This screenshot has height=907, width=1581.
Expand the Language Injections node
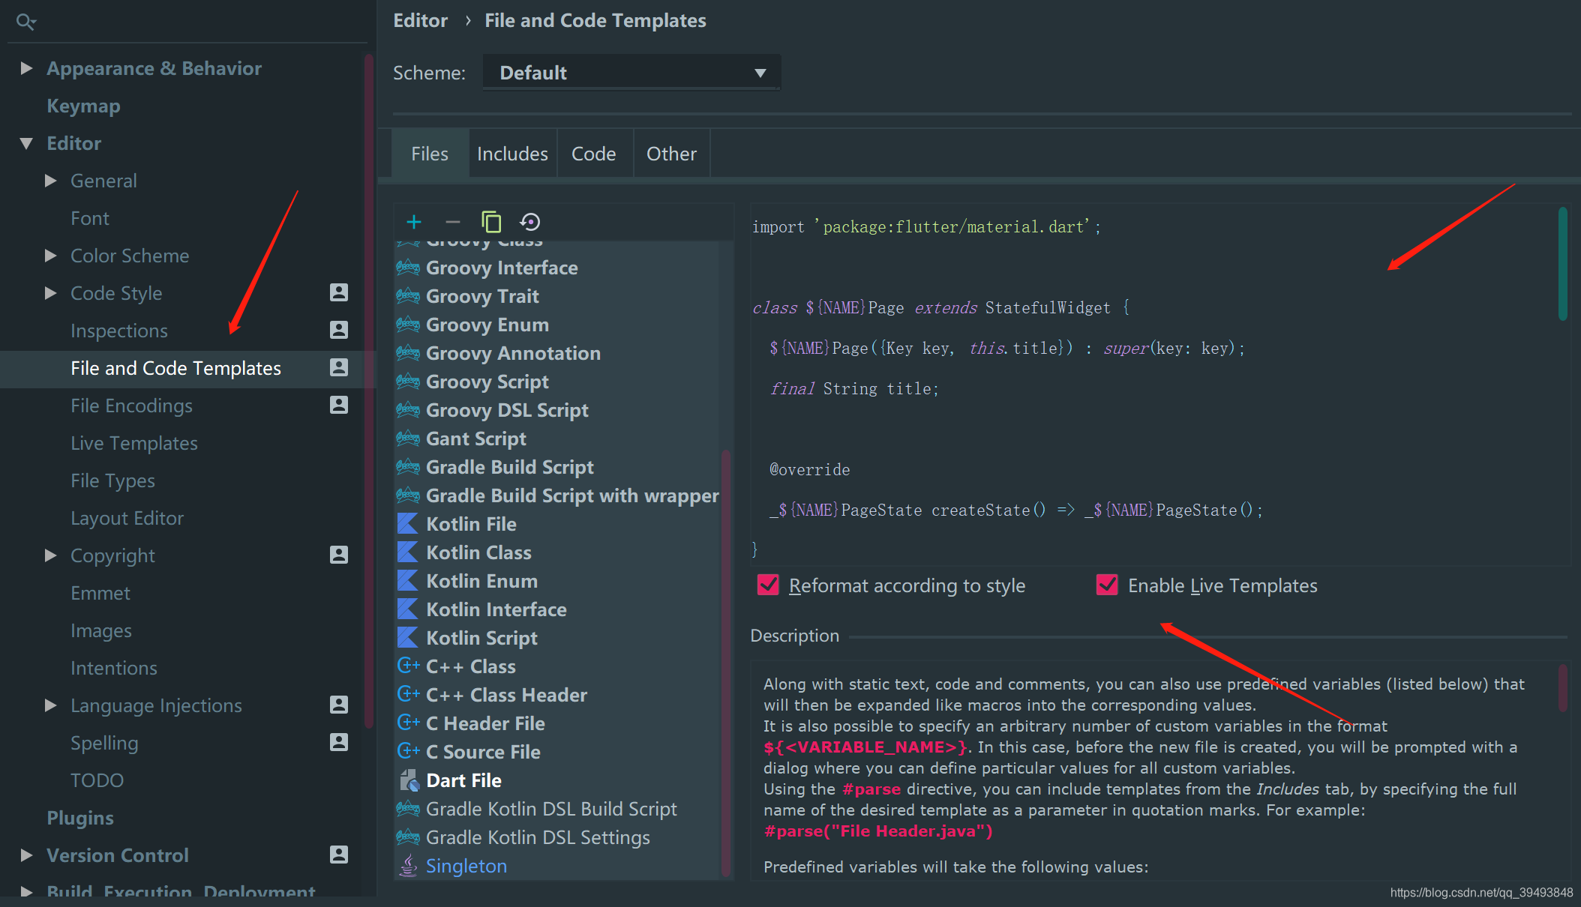pos(50,705)
